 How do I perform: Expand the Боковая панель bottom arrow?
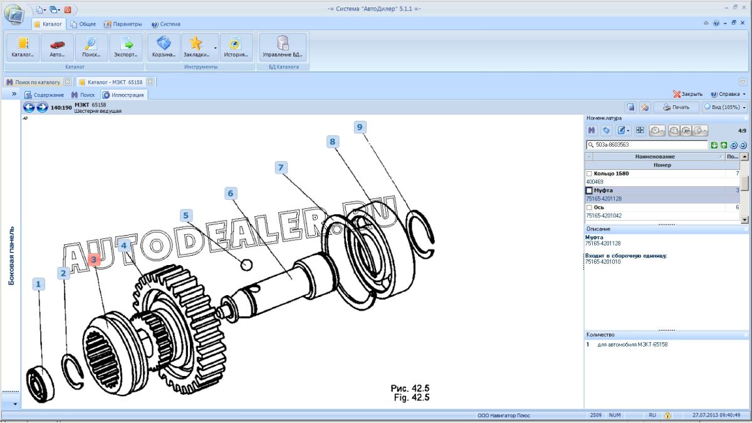[x=14, y=404]
